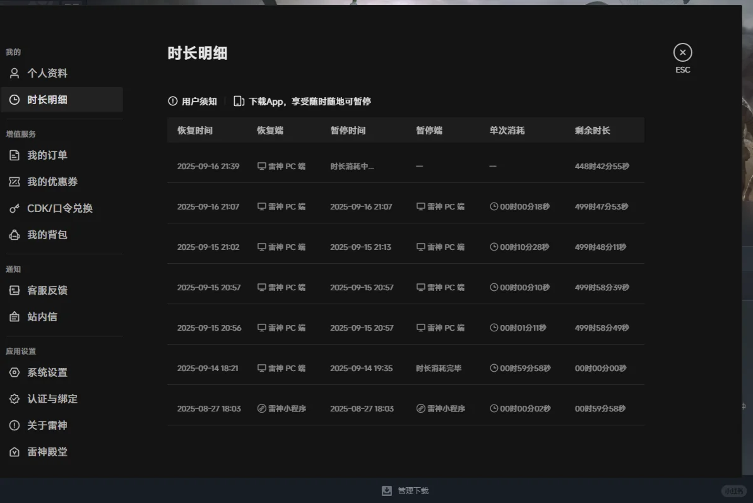Open 用户须知 user notice
The height and width of the screenshot is (503, 753).
click(x=199, y=101)
